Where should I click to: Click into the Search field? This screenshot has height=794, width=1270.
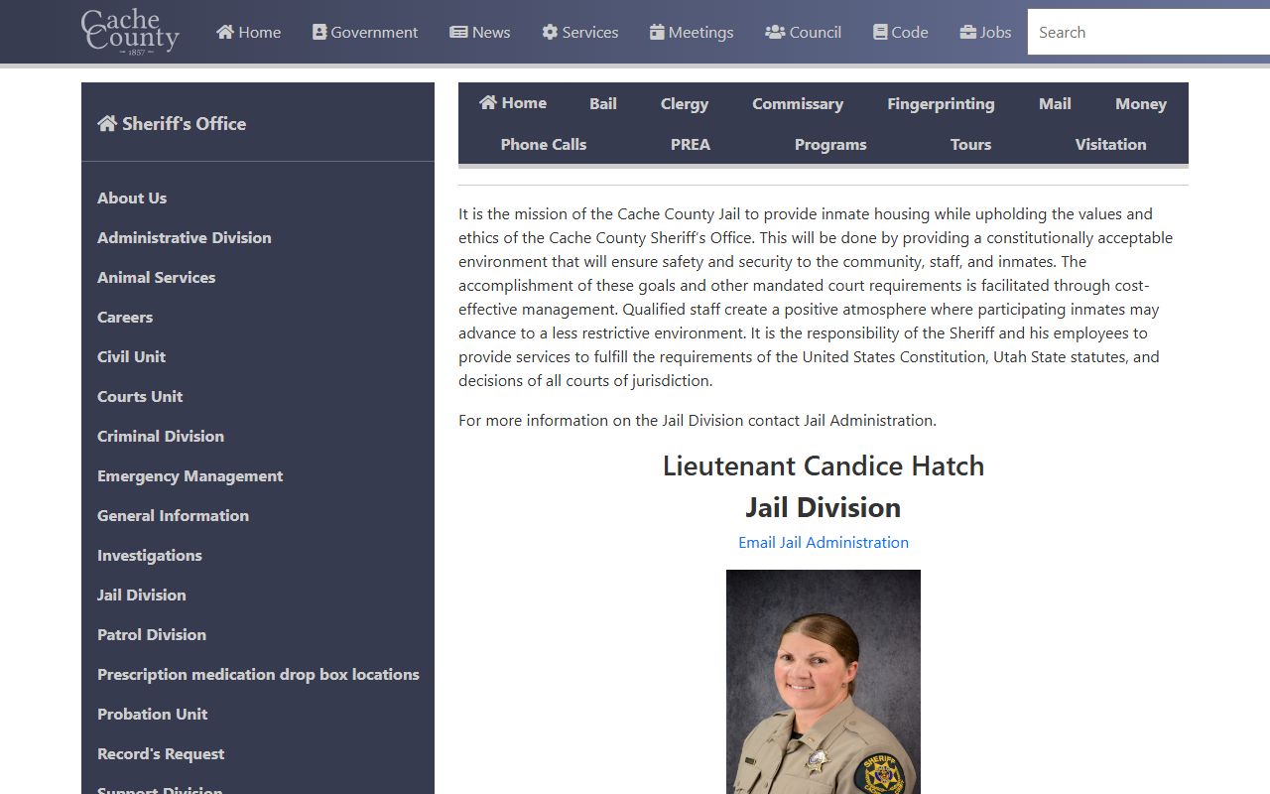coord(1149,32)
